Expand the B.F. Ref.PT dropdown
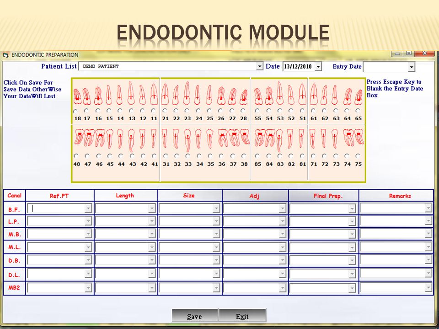 [88, 208]
